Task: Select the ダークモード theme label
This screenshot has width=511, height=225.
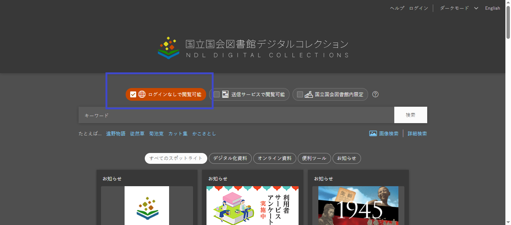Action: pyautogui.click(x=454, y=8)
